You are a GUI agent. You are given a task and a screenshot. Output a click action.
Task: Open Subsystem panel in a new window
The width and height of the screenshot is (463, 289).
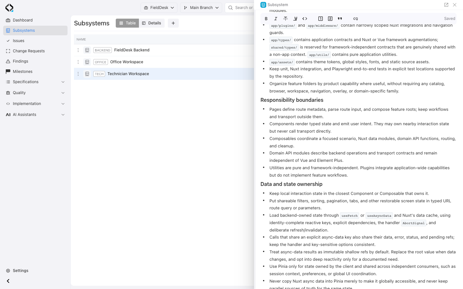pyautogui.click(x=446, y=5)
